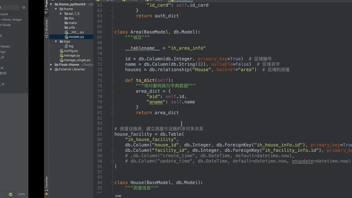
Task: Click "ih_house_facility" string on line 86
Action: click(x=150, y=140)
